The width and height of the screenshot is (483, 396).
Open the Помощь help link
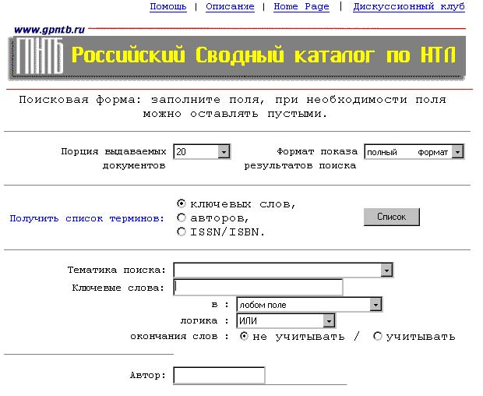pos(167,6)
